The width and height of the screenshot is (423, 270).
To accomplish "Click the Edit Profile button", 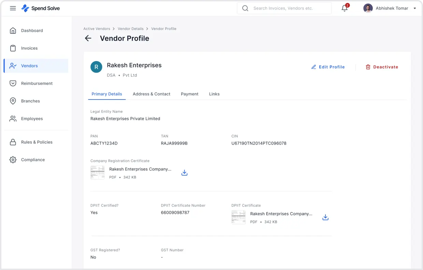I will 328,67.
